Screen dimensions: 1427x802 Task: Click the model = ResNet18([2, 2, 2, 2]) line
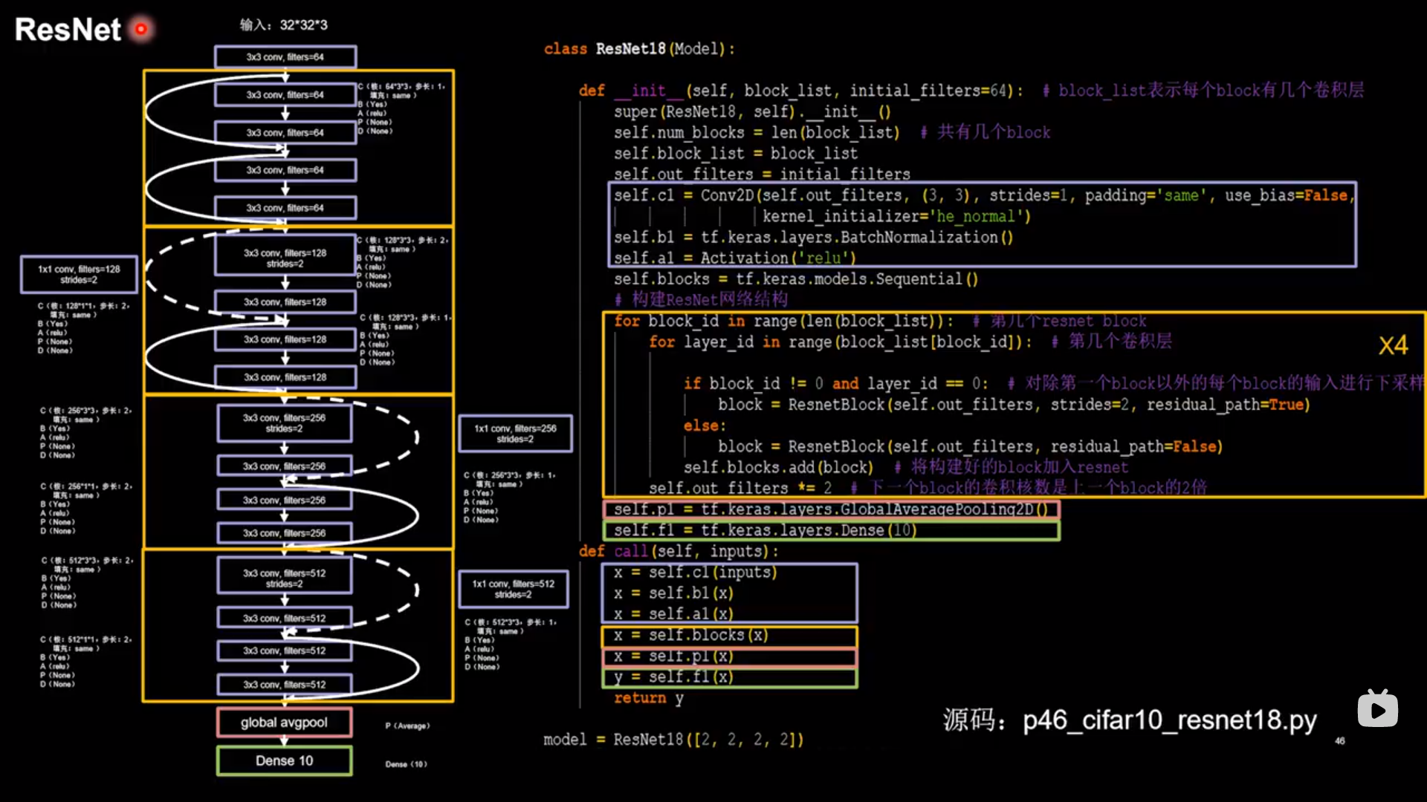[x=673, y=740]
